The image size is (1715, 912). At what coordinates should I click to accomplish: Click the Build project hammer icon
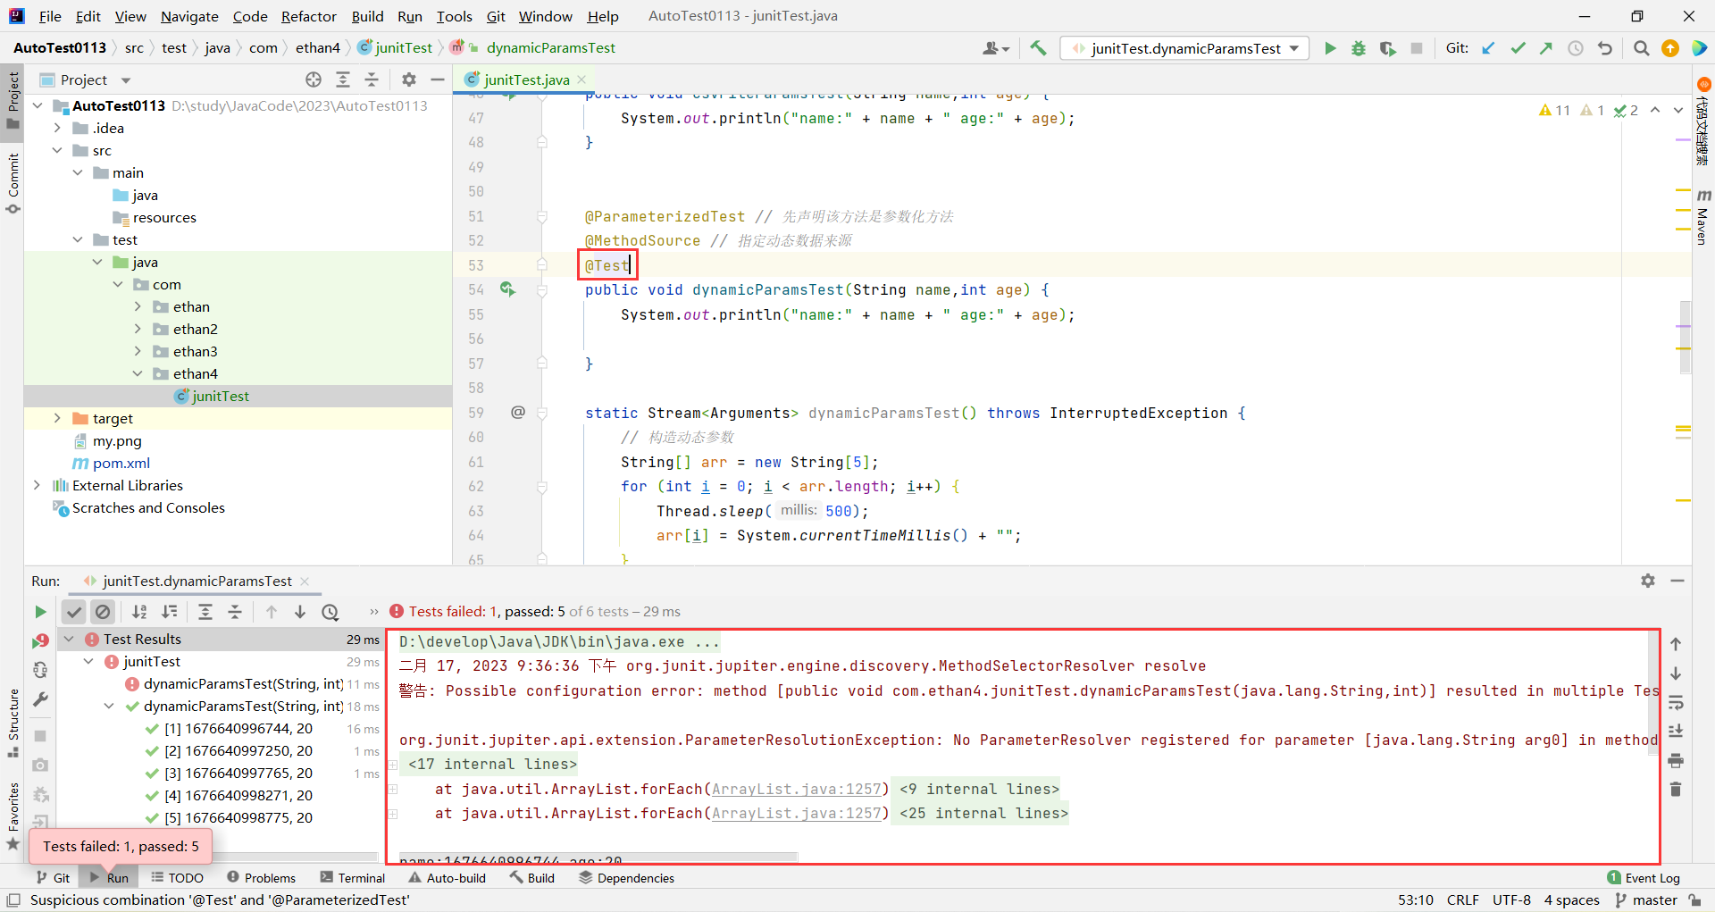(x=1038, y=48)
